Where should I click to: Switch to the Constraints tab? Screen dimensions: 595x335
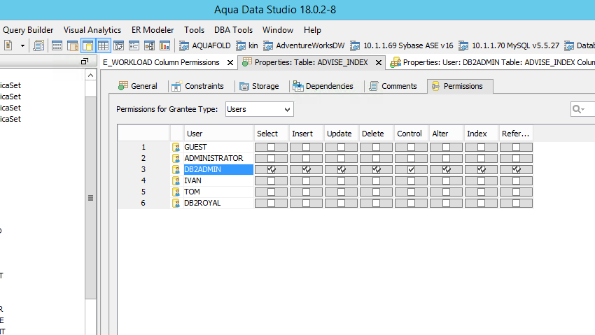point(197,86)
